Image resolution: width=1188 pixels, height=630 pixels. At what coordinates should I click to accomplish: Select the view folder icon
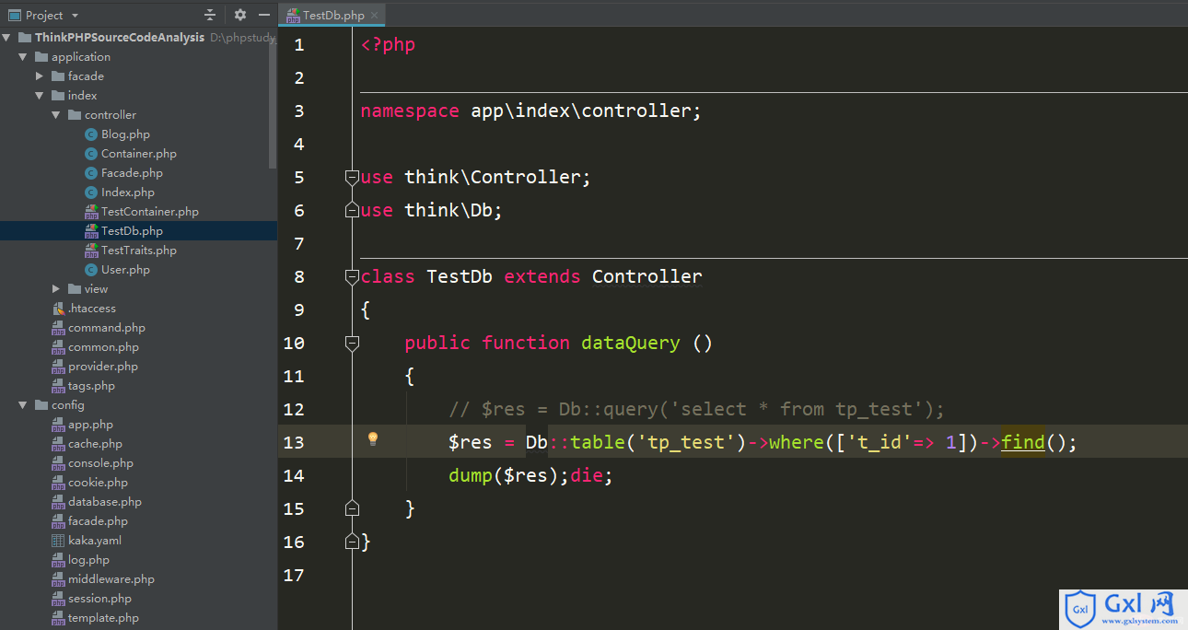pos(75,289)
